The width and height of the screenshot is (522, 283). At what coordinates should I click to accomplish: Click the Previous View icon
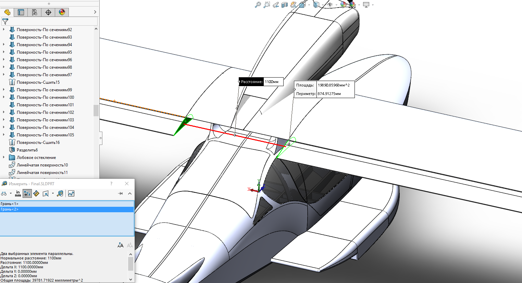coord(276,5)
